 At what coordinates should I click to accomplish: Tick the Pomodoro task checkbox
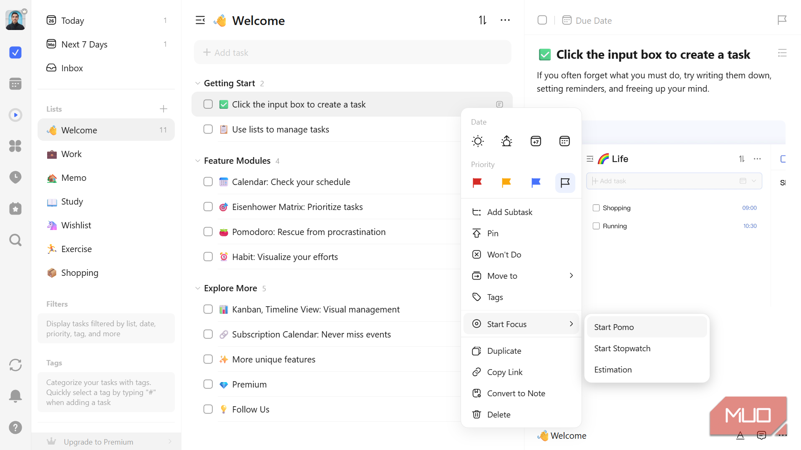tap(208, 232)
